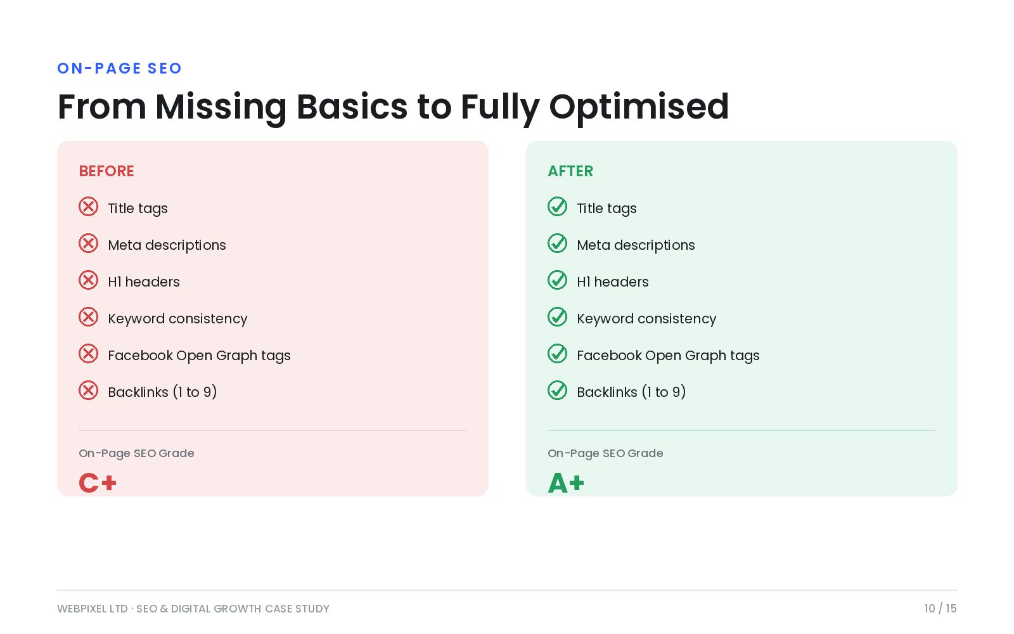Screen dimensions: 1014x634
Task: Click the BEFORE panel heading
Action: click(106, 171)
